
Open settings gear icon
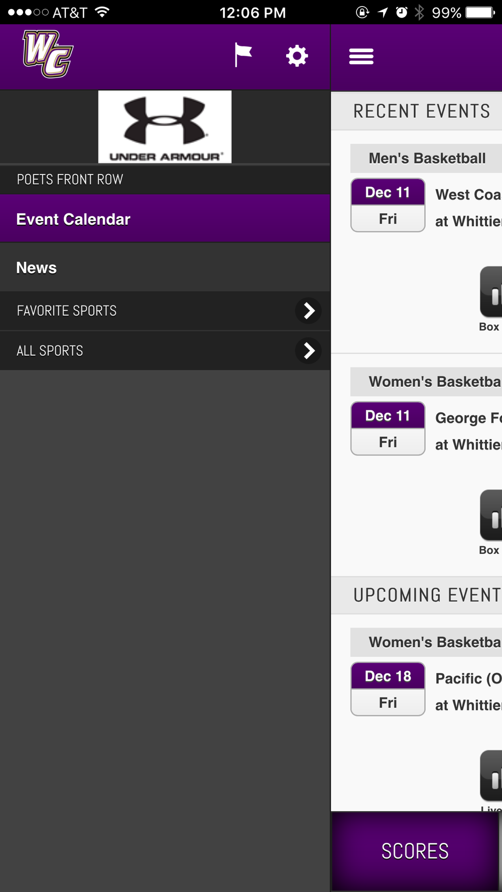[297, 56]
